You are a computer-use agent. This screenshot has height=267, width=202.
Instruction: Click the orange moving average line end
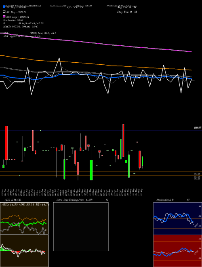(191, 70)
